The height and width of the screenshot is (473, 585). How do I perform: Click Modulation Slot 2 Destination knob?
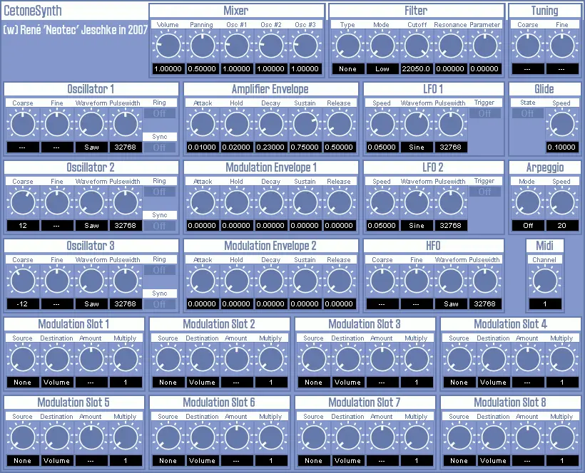point(202,359)
